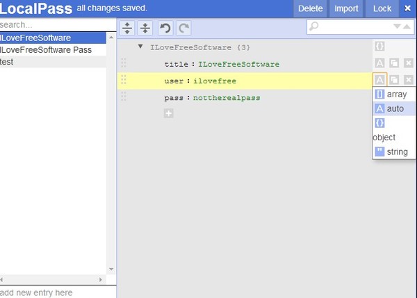
Task: Undo the last action
Action: (x=165, y=28)
